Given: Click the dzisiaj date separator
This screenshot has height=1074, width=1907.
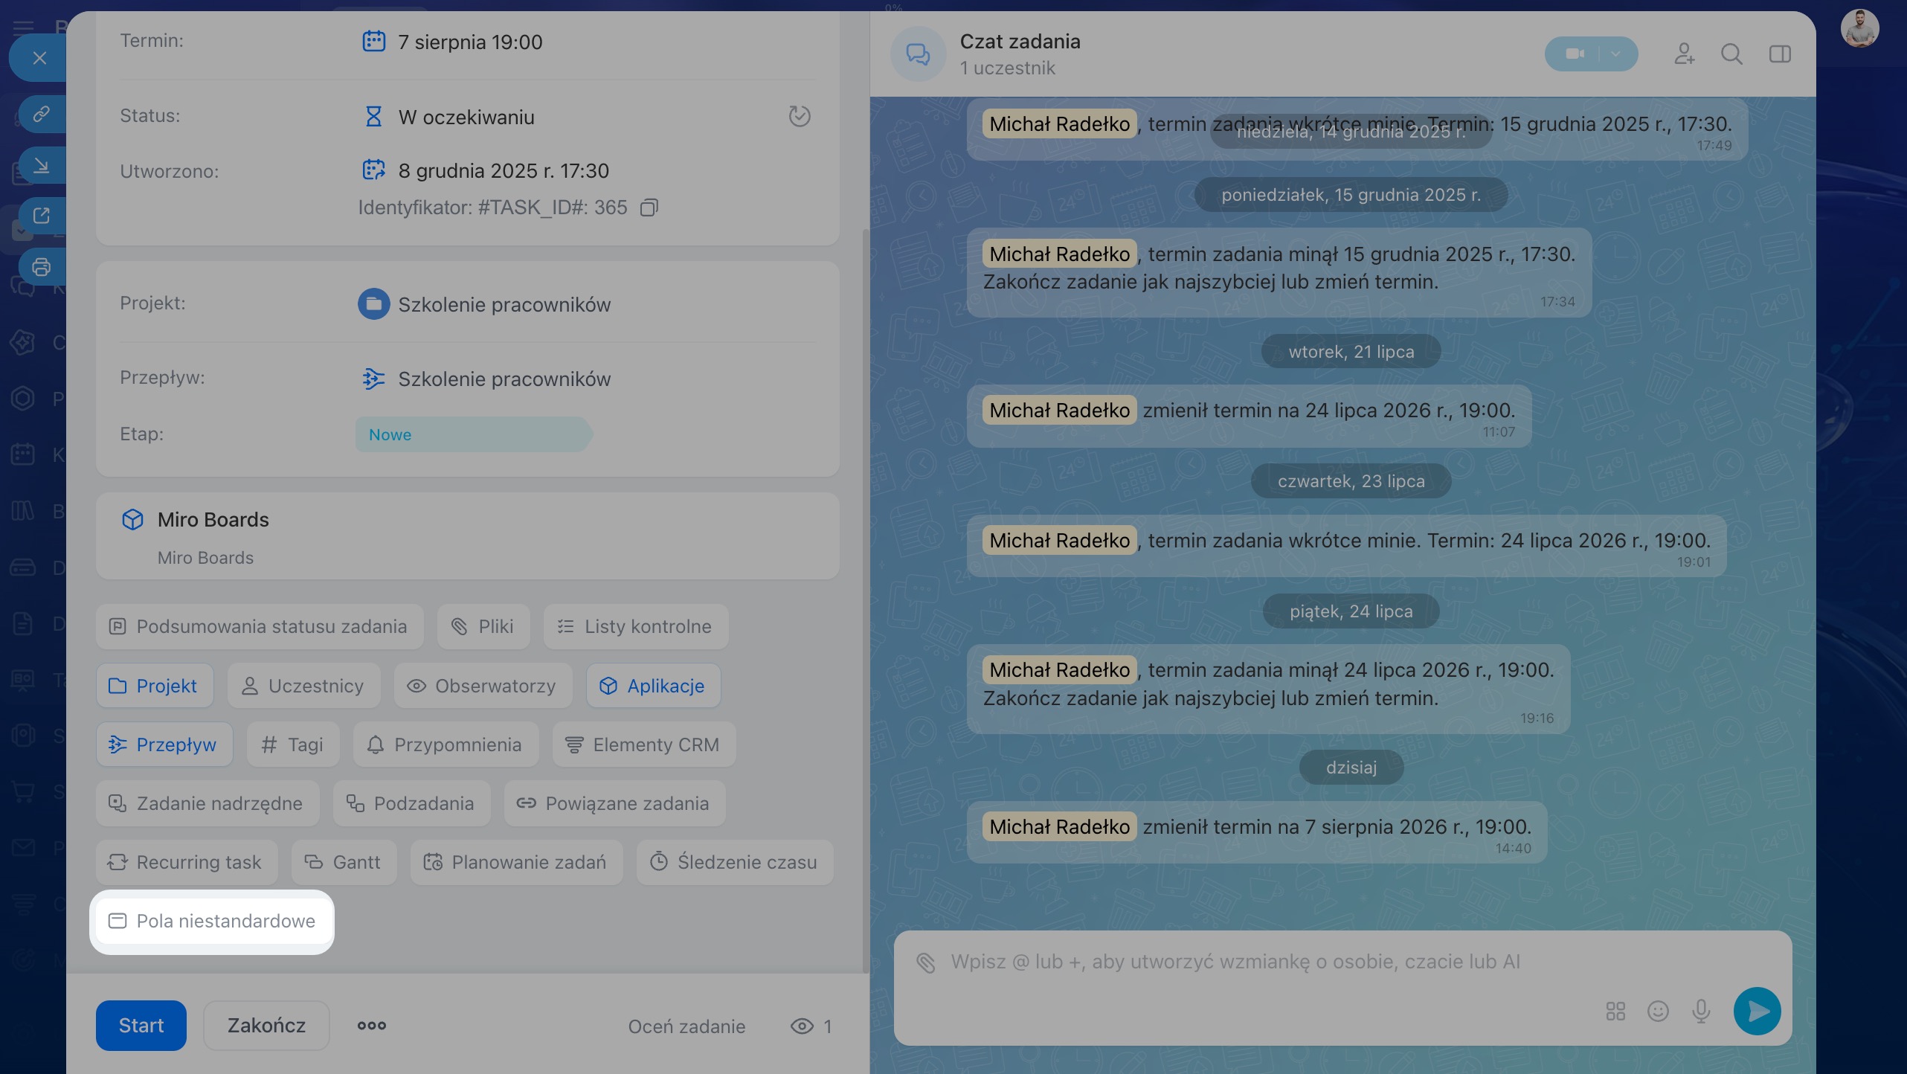Looking at the screenshot, I should pyautogui.click(x=1351, y=767).
